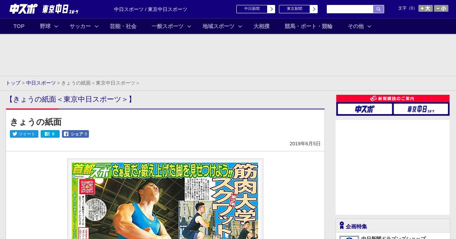
Task: Click the Hatena B! bookmark button
Action: 50,134
